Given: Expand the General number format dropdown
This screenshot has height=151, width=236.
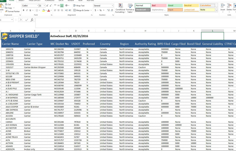Looking at the screenshot, I should (112, 6).
